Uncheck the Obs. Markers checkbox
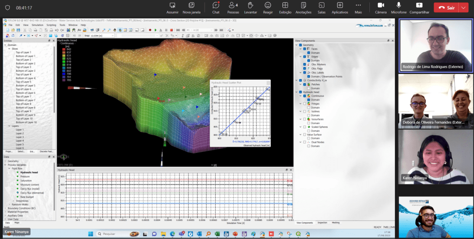 coord(304,64)
